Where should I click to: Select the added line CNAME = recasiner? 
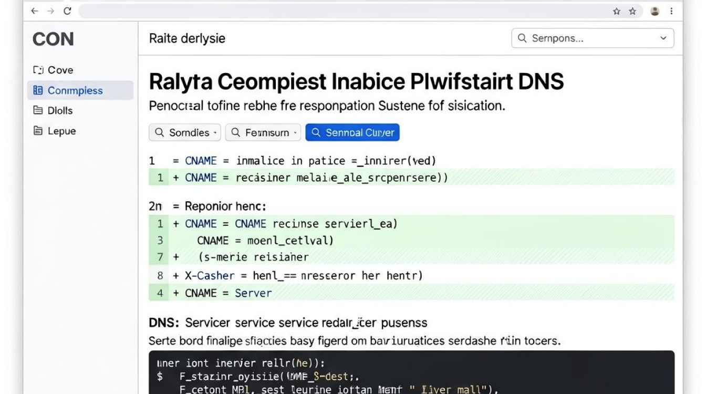tap(411, 178)
